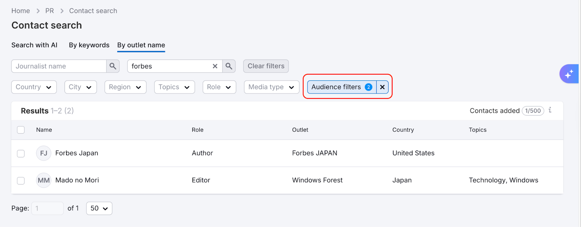Click the Role column header
The height and width of the screenshot is (227, 581).
pos(198,130)
